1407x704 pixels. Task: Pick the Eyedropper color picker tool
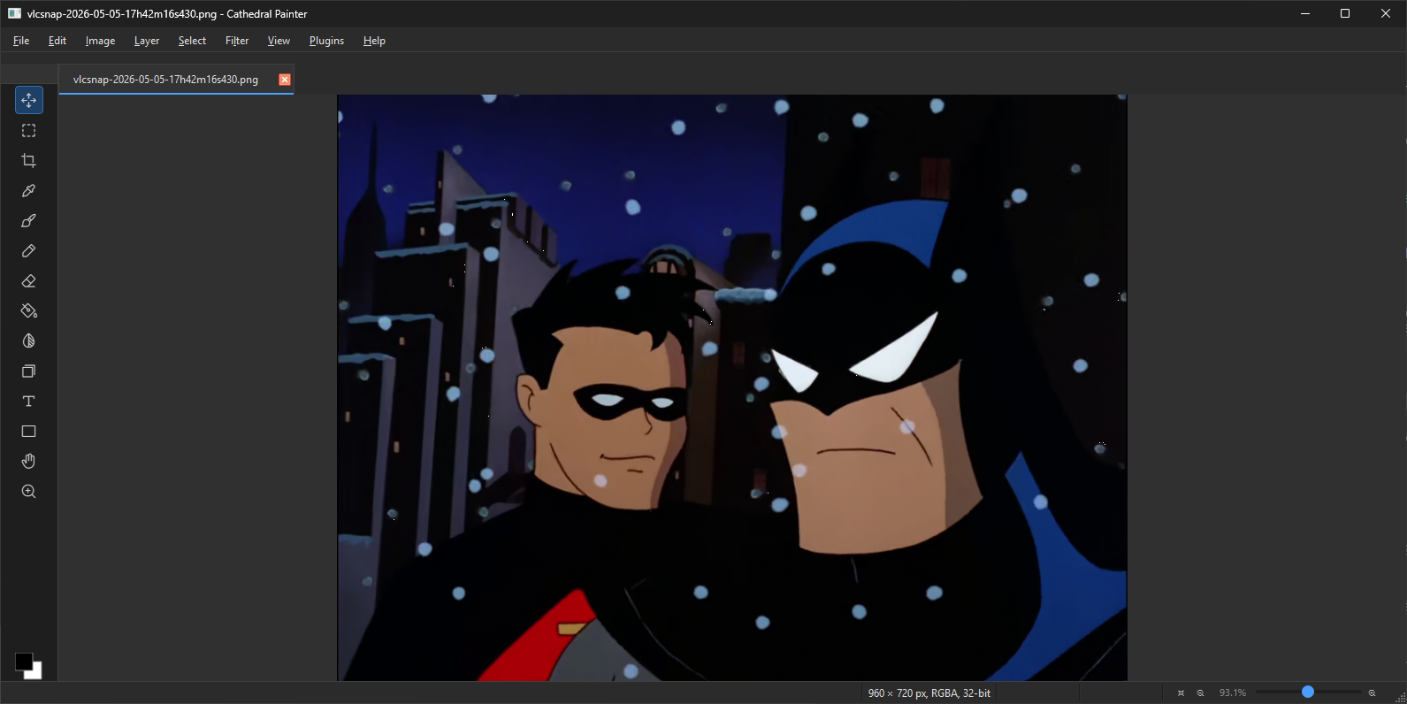tap(29, 190)
